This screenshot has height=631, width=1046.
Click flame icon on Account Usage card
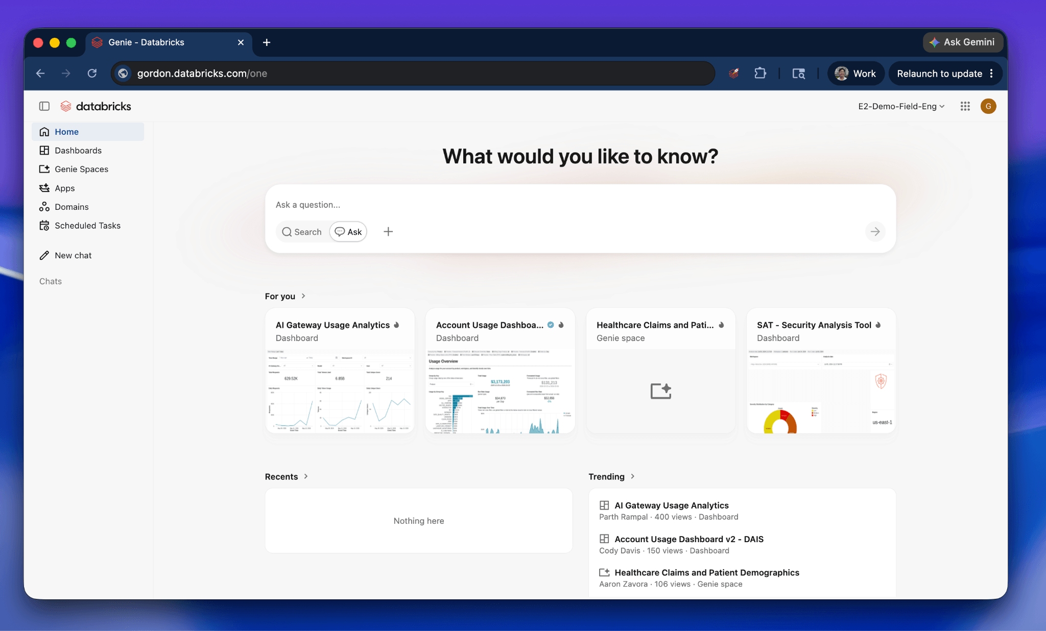pyautogui.click(x=561, y=325)
